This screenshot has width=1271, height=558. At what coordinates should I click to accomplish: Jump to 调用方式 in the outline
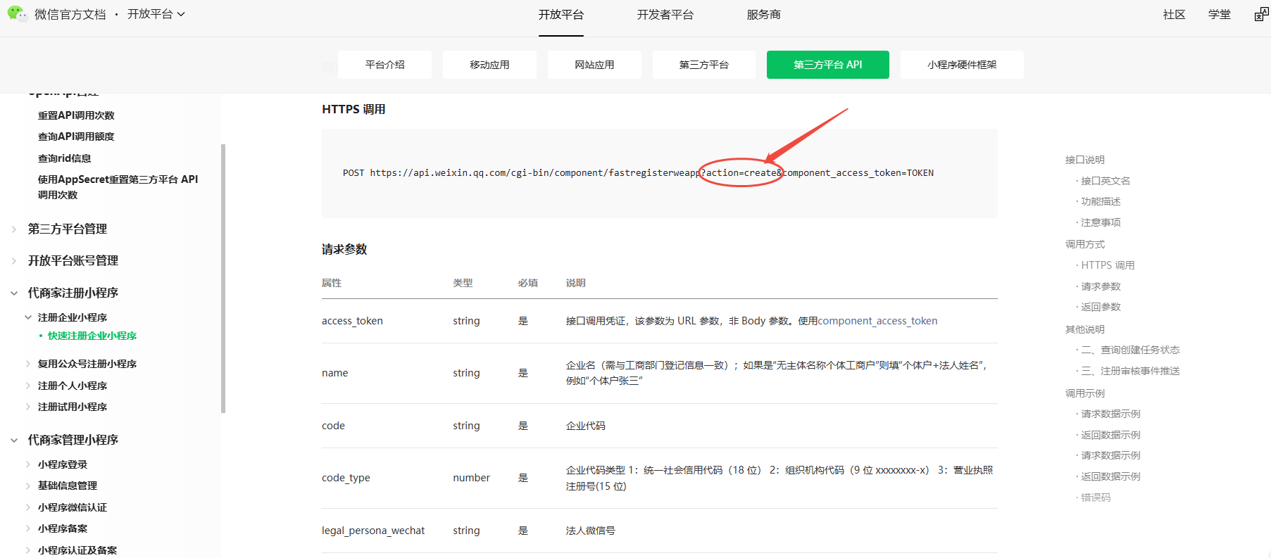coord(1085,244)
